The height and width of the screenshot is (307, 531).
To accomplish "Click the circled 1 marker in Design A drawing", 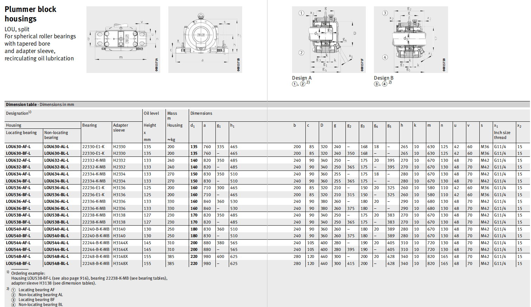I will pyautogui.click(x=301, y=13).
